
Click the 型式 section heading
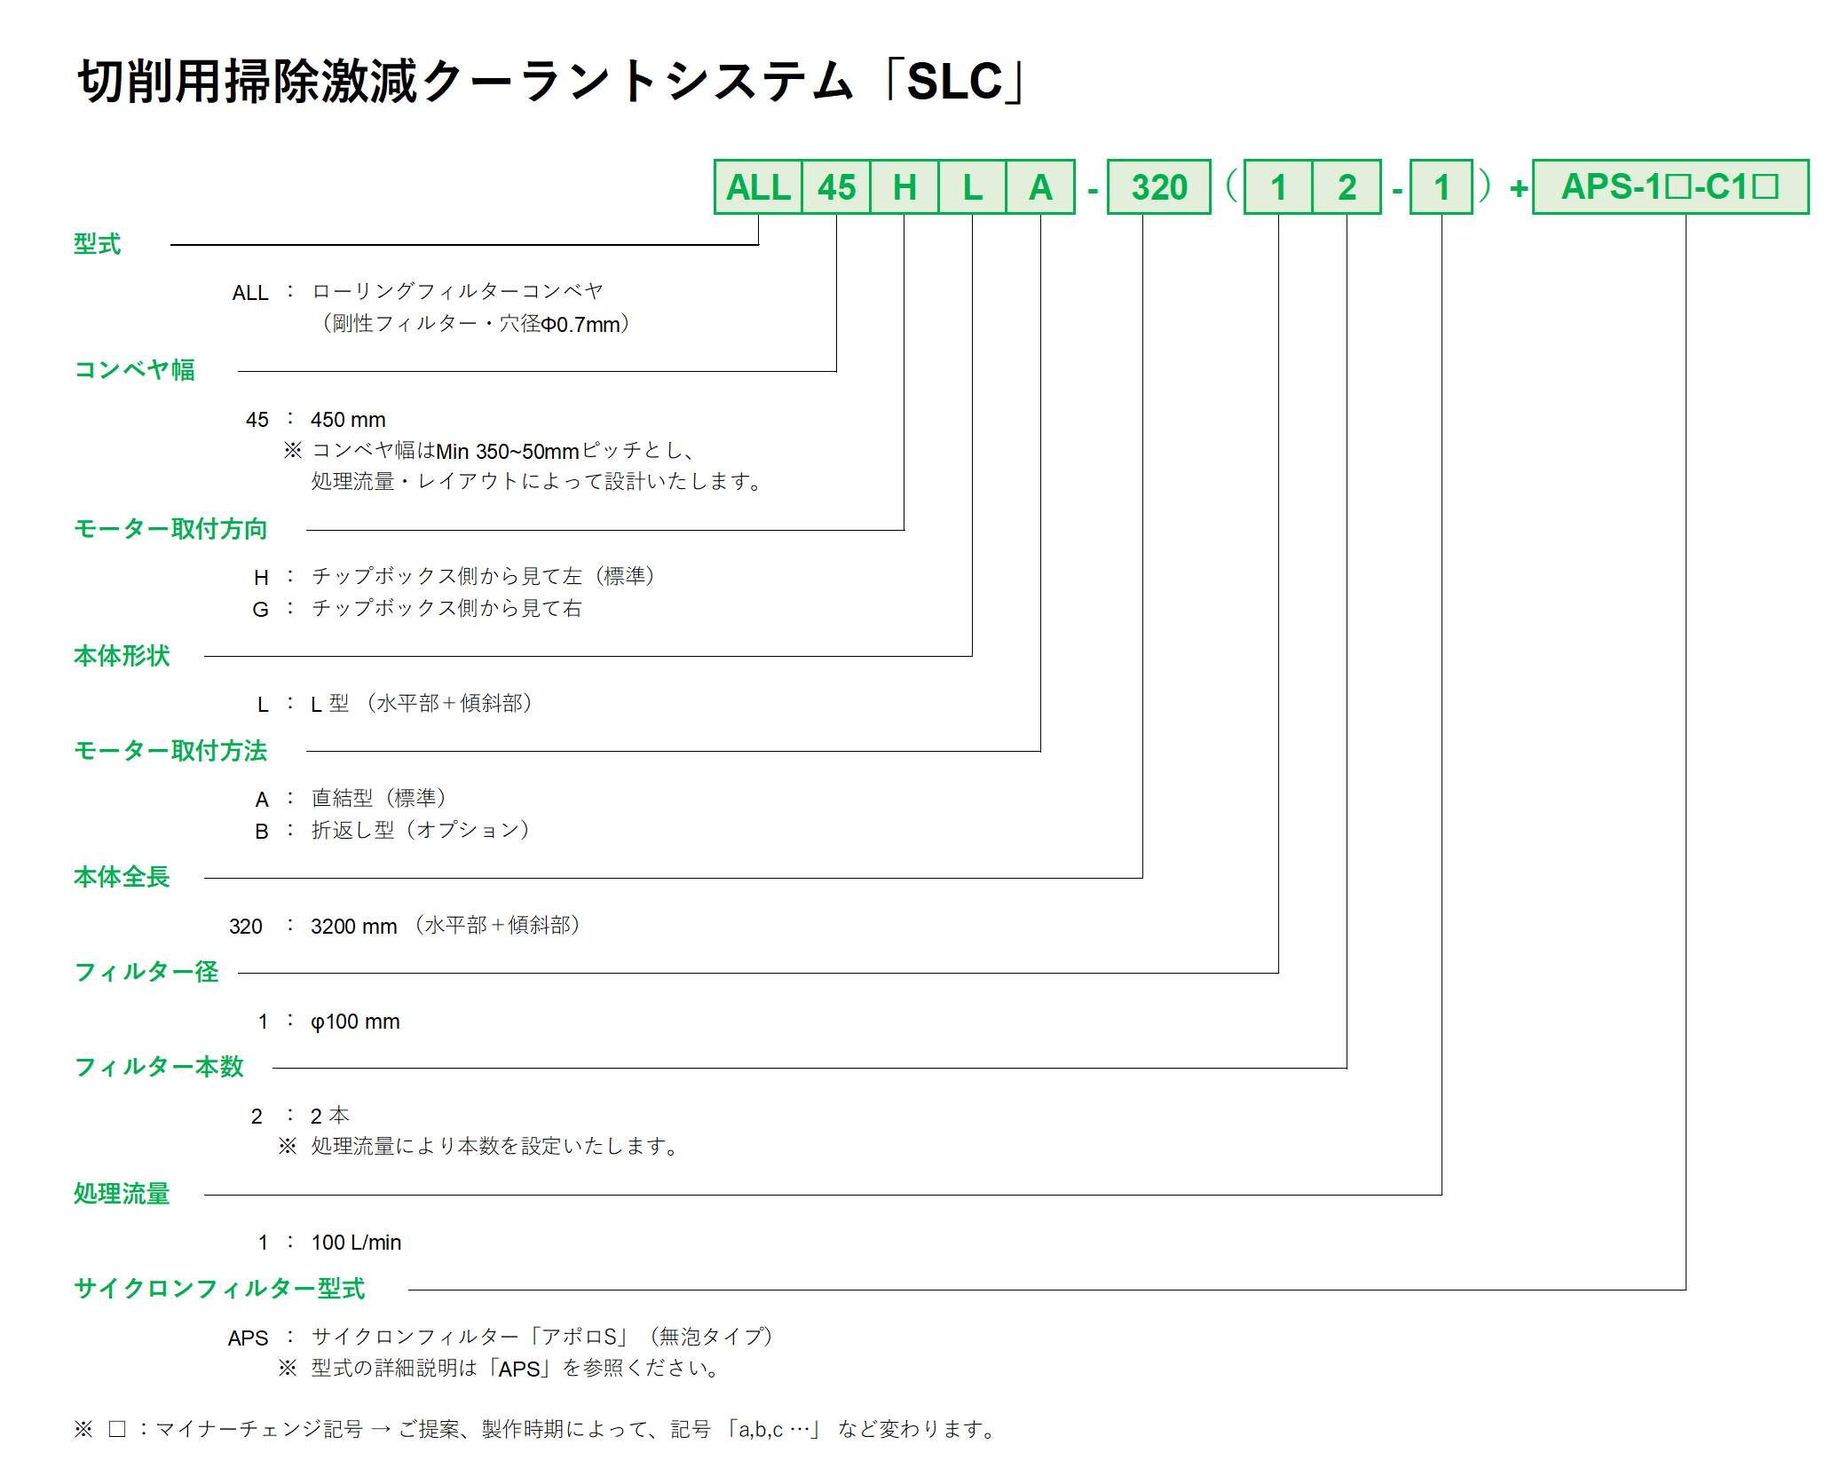(x=97, y=244)
